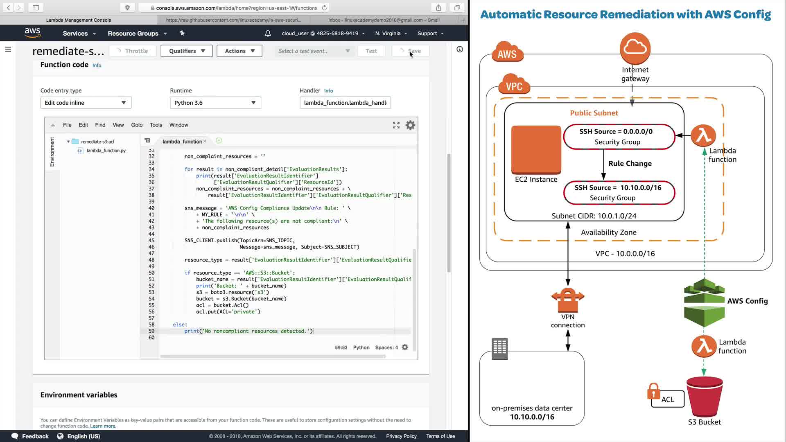786x442 pixels.
Task: Open the Runtime Python 3.6 dropdown
Action: point(215,103)
